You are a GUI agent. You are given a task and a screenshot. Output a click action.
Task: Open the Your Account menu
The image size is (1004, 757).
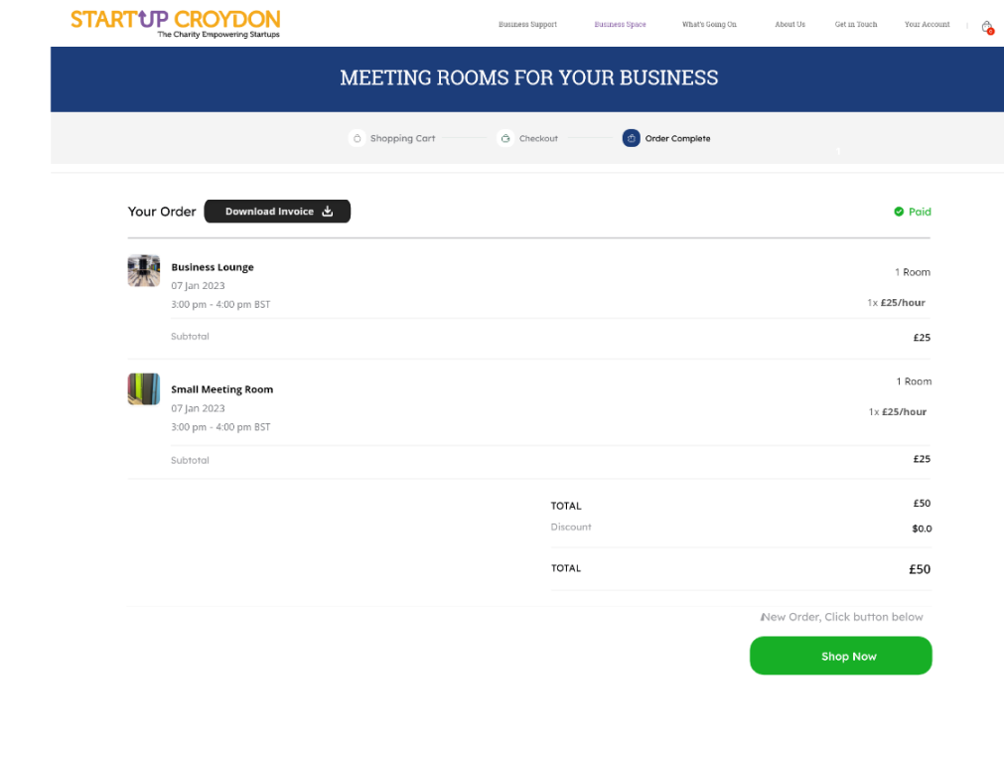pos(927,24)
